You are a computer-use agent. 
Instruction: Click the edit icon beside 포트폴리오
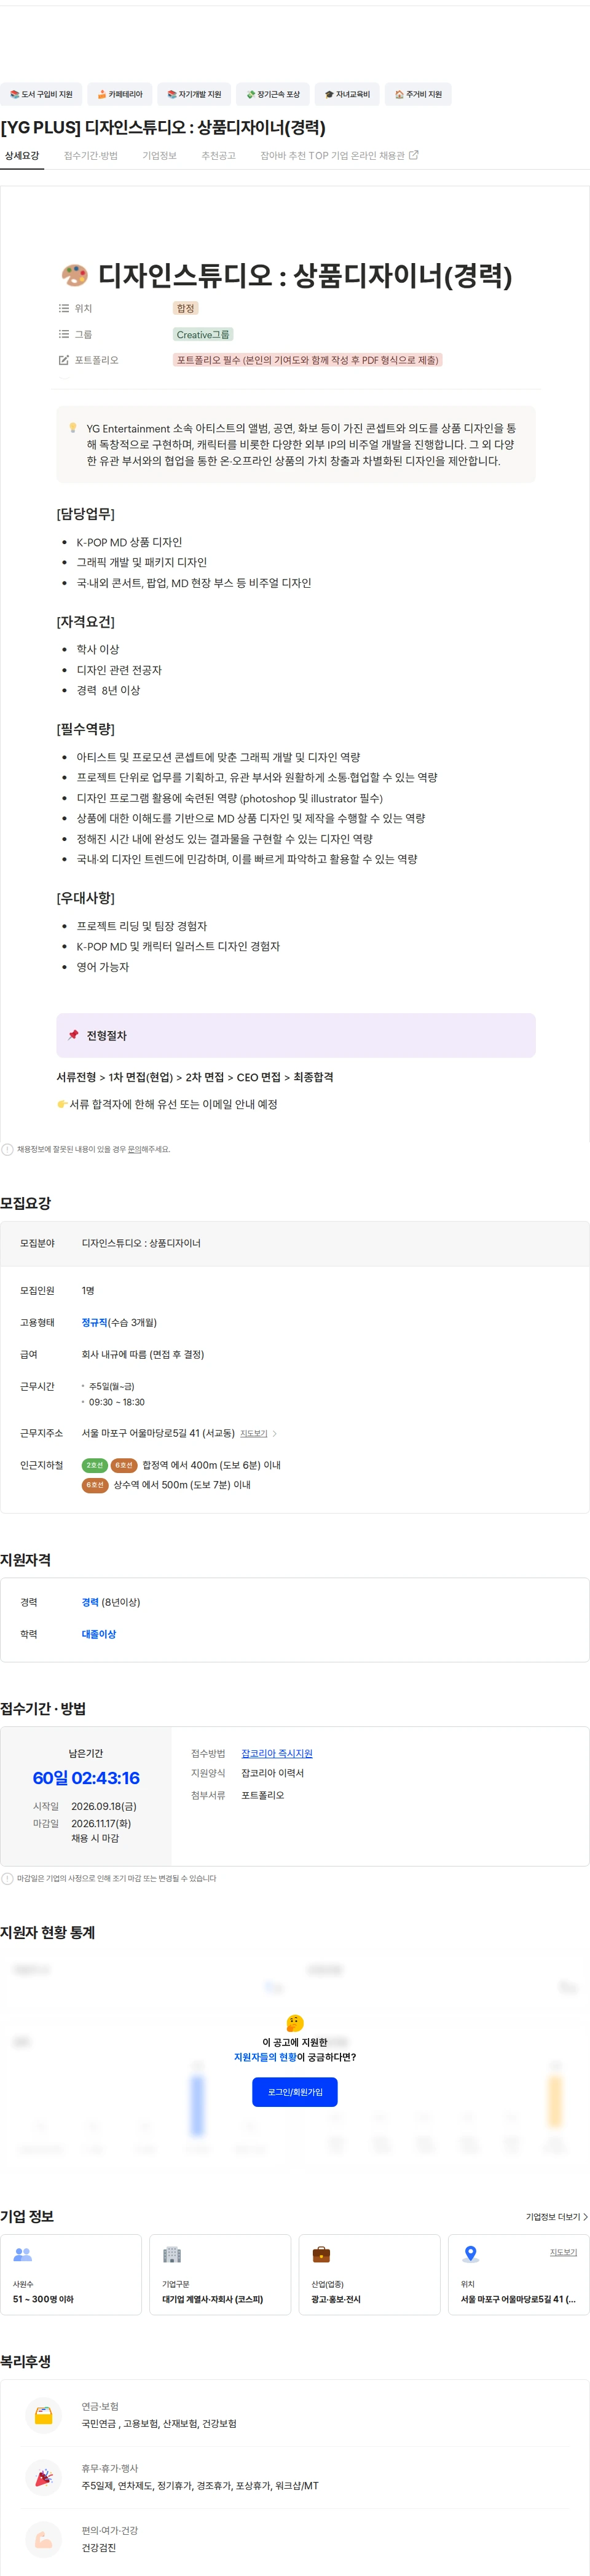[64, 360]
